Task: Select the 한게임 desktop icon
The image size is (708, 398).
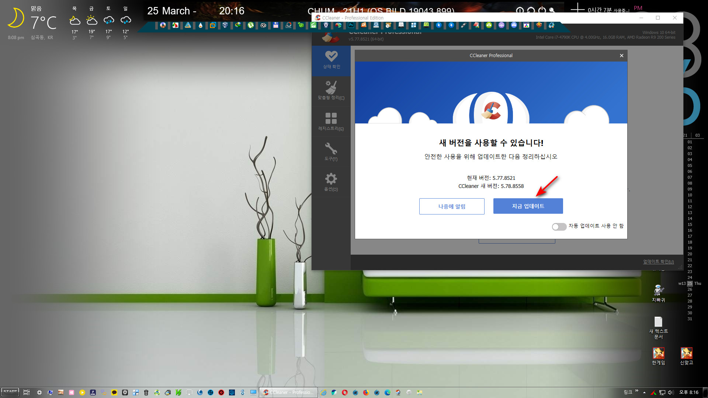Action: 659,356
